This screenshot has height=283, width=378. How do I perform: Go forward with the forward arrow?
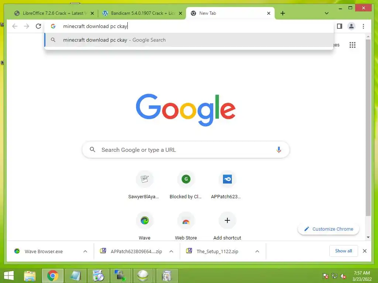[x=27, y=26]
